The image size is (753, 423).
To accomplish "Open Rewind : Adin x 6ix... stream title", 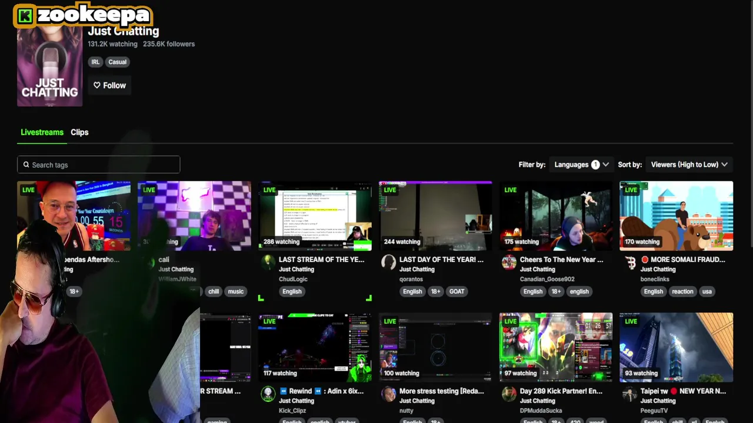I will 321,391.
